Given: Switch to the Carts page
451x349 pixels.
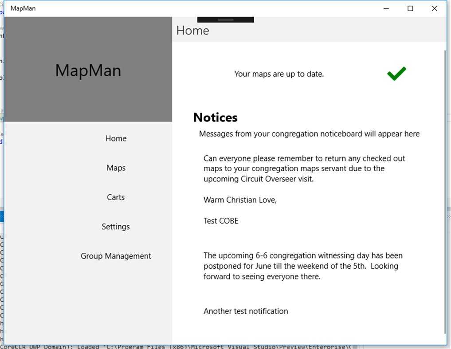Looking at the screenshot, I should click(x=116, y=197).
